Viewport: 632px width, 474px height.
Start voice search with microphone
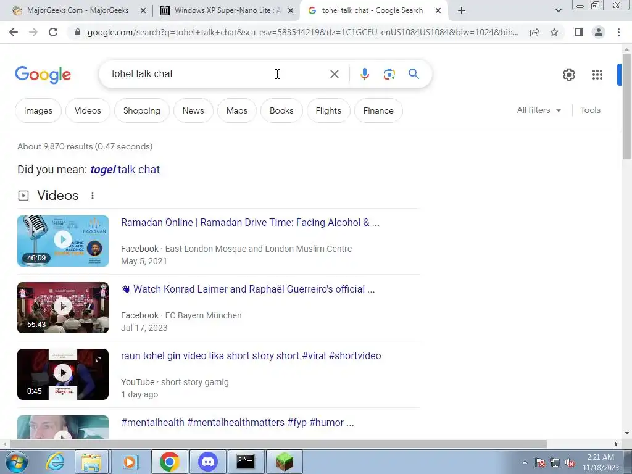(x=364, y=74)
